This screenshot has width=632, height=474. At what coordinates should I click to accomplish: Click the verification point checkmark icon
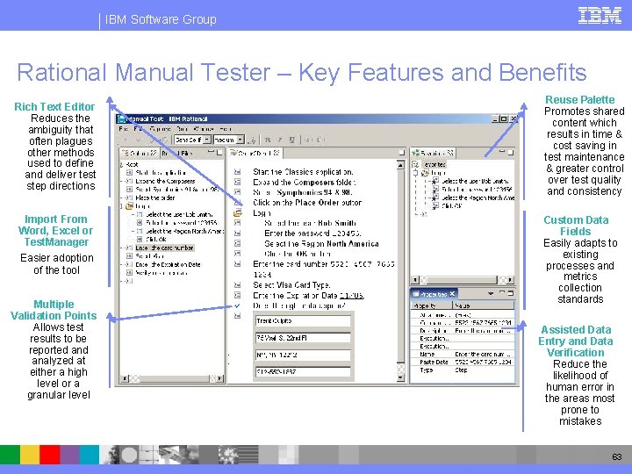point(238,306)
